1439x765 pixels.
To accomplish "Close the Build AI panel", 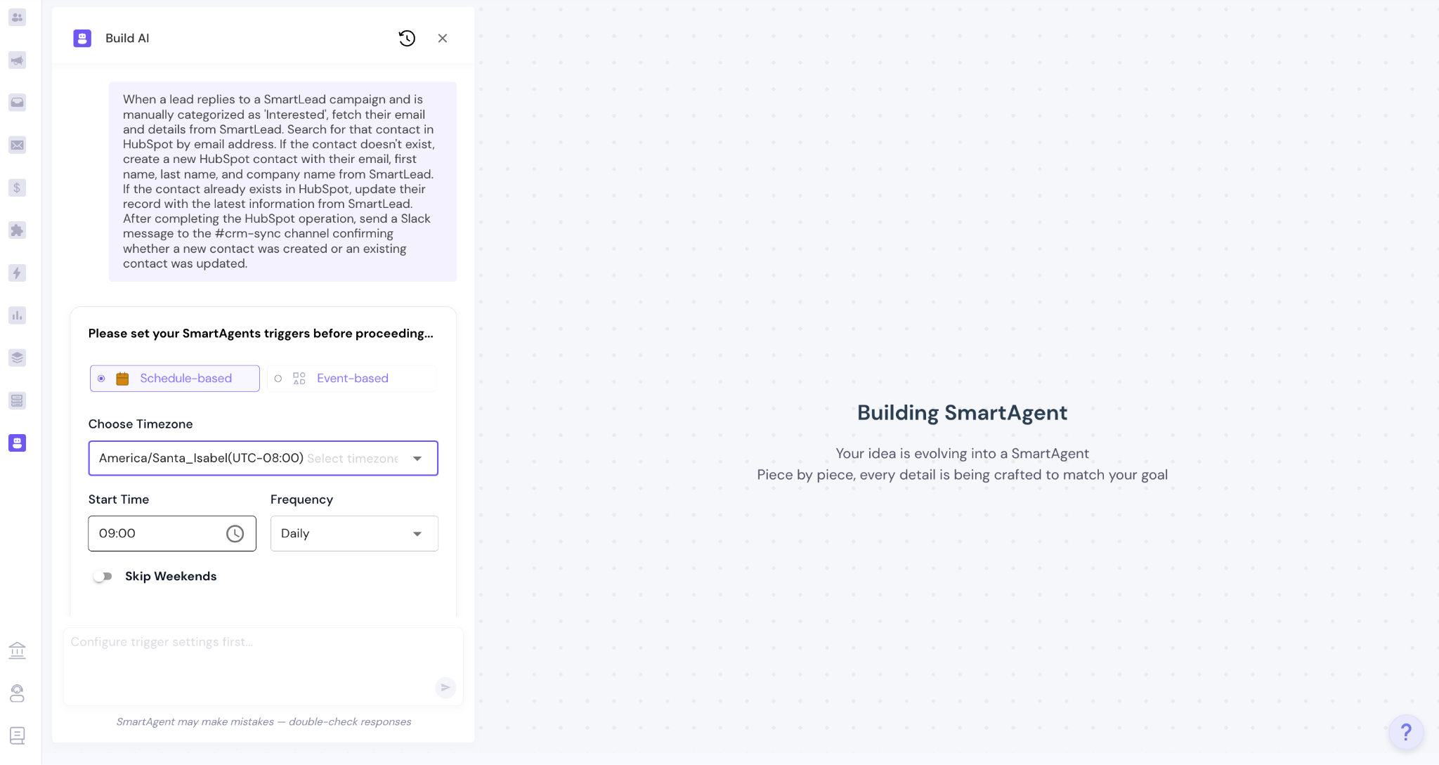I will [443, 38].
